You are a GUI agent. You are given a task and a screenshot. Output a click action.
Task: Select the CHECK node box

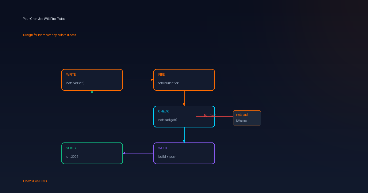tap(184, 116)
